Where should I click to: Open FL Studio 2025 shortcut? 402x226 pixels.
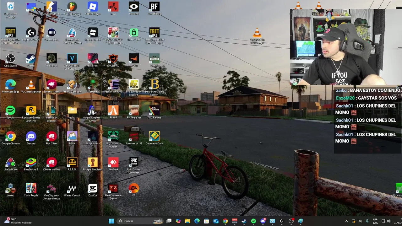coord(72,9)
